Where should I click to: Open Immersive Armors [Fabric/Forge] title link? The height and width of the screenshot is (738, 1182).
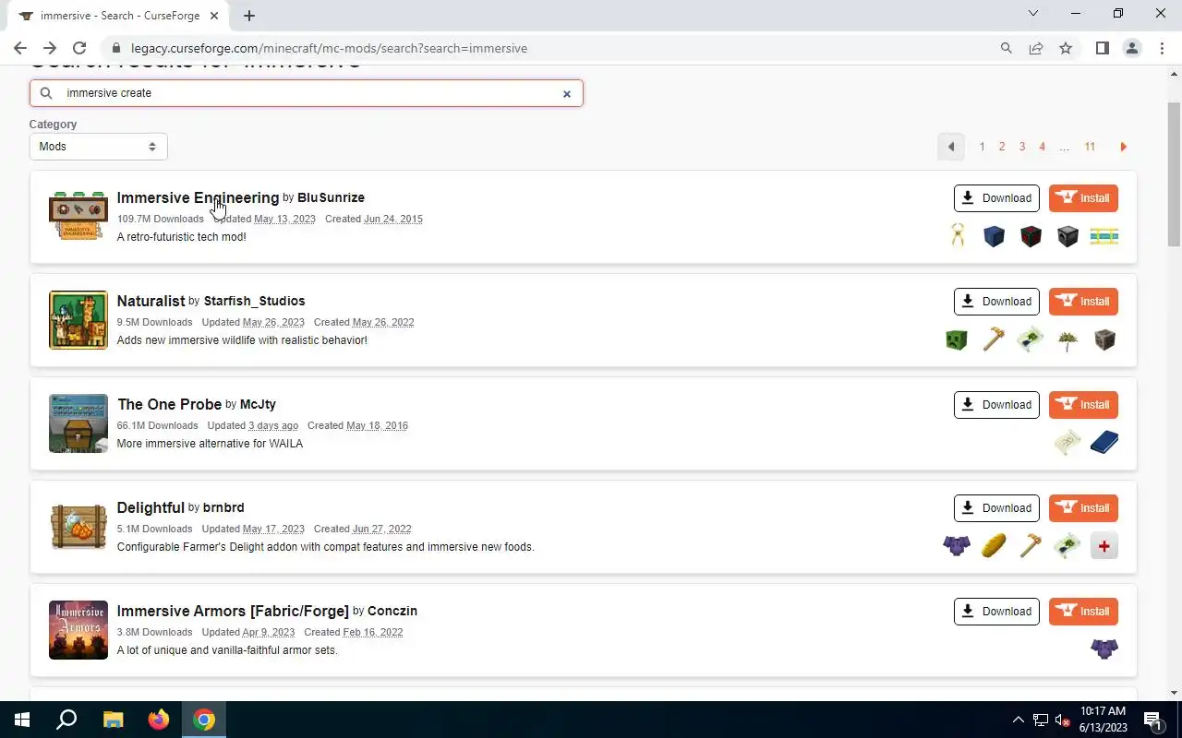(x=233, y=611)
